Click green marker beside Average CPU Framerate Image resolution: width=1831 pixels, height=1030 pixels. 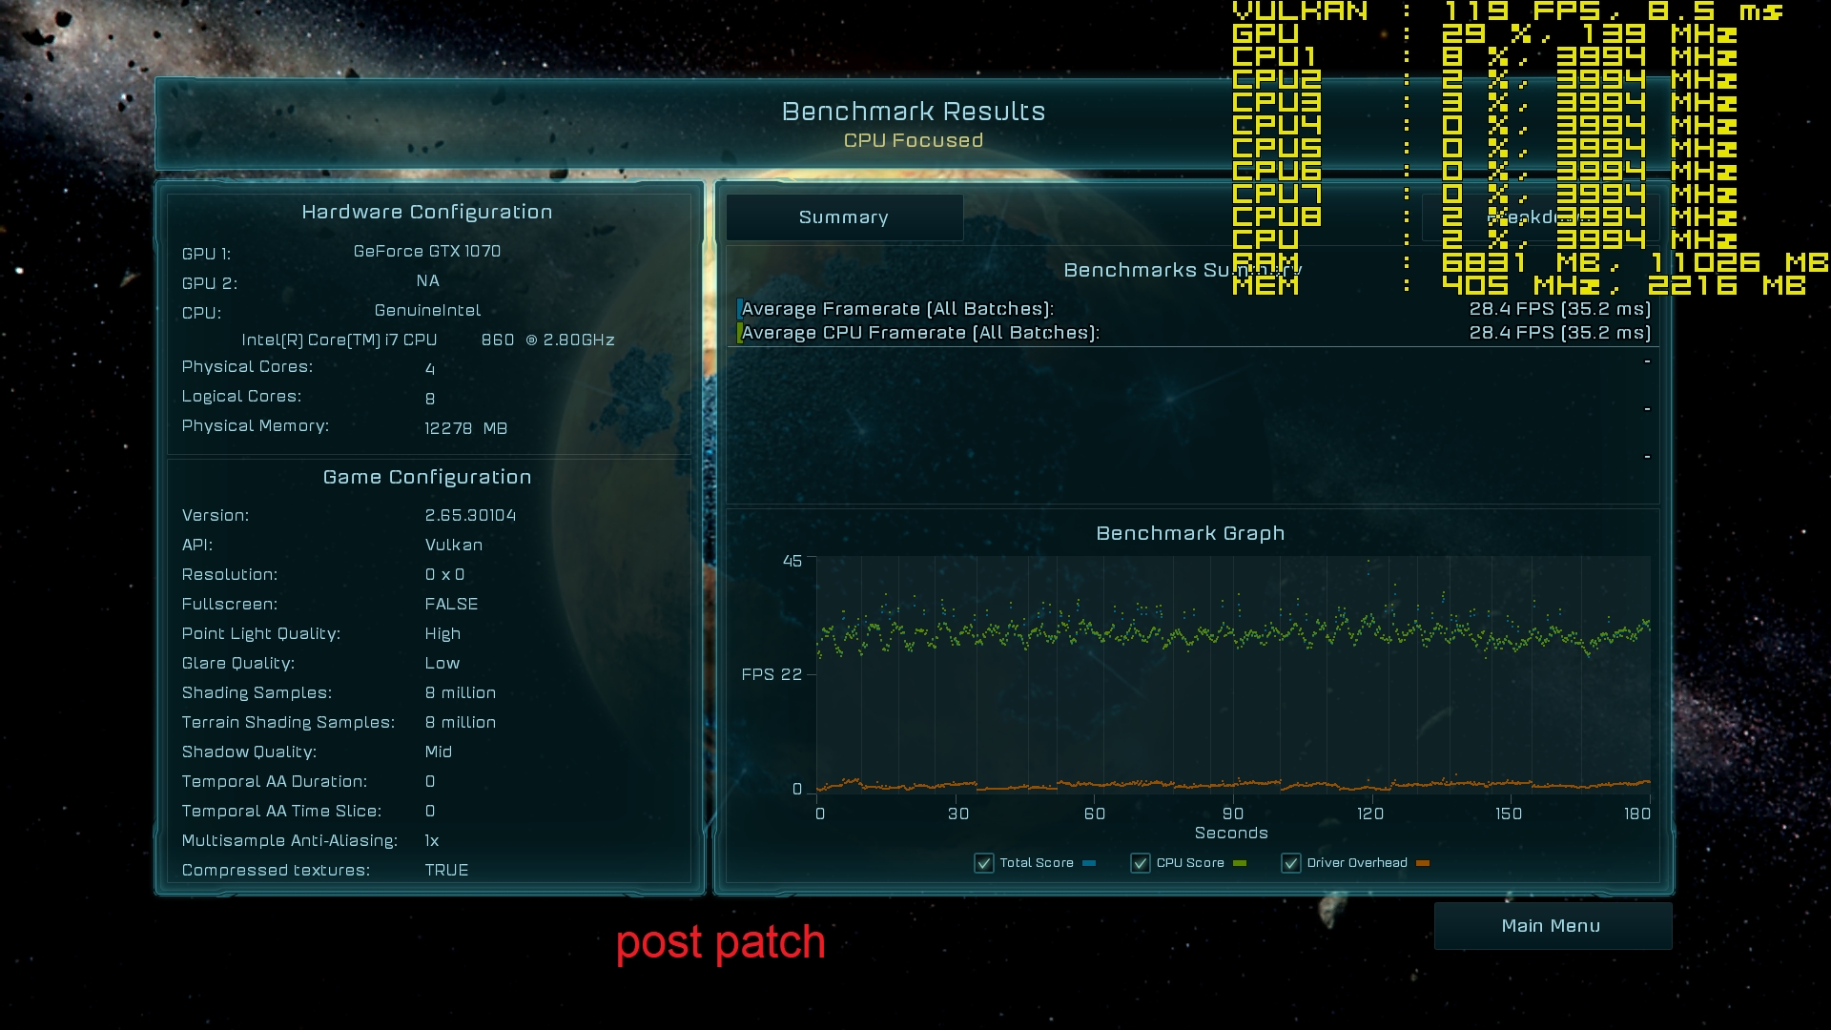pos(739,333)
